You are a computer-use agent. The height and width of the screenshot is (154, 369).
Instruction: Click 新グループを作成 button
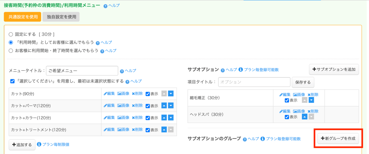[338, 138]
